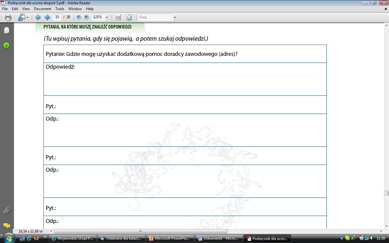Click the zoom out minus icon
The width and height of the screenshot is (389, 243).
coord(79,17)
